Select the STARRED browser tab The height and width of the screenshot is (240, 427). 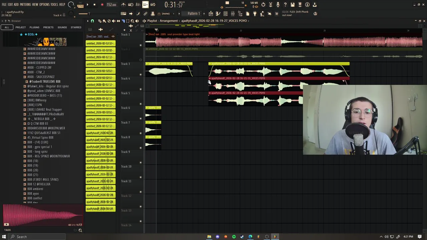click(76, 27)
